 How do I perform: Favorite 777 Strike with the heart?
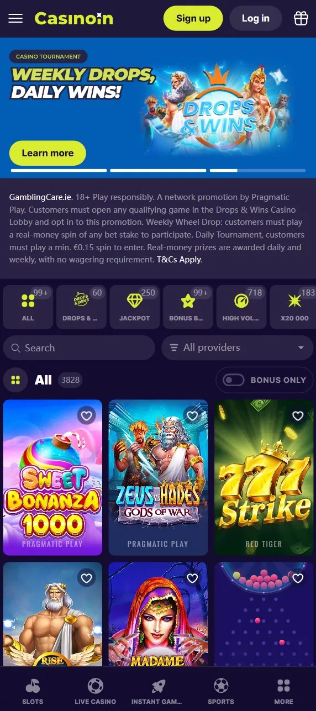298,415
